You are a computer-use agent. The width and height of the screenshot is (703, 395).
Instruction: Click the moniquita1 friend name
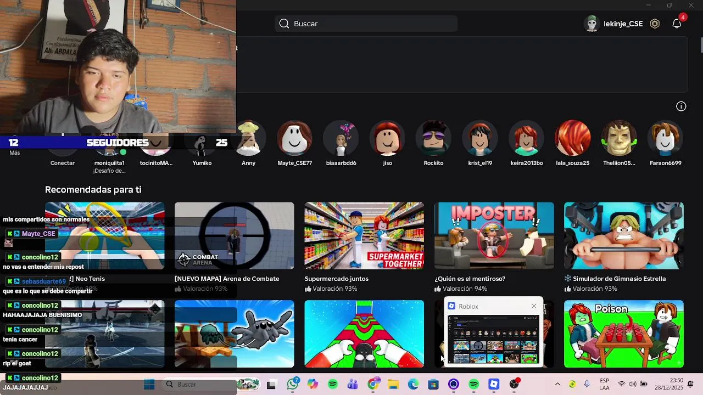109,163
